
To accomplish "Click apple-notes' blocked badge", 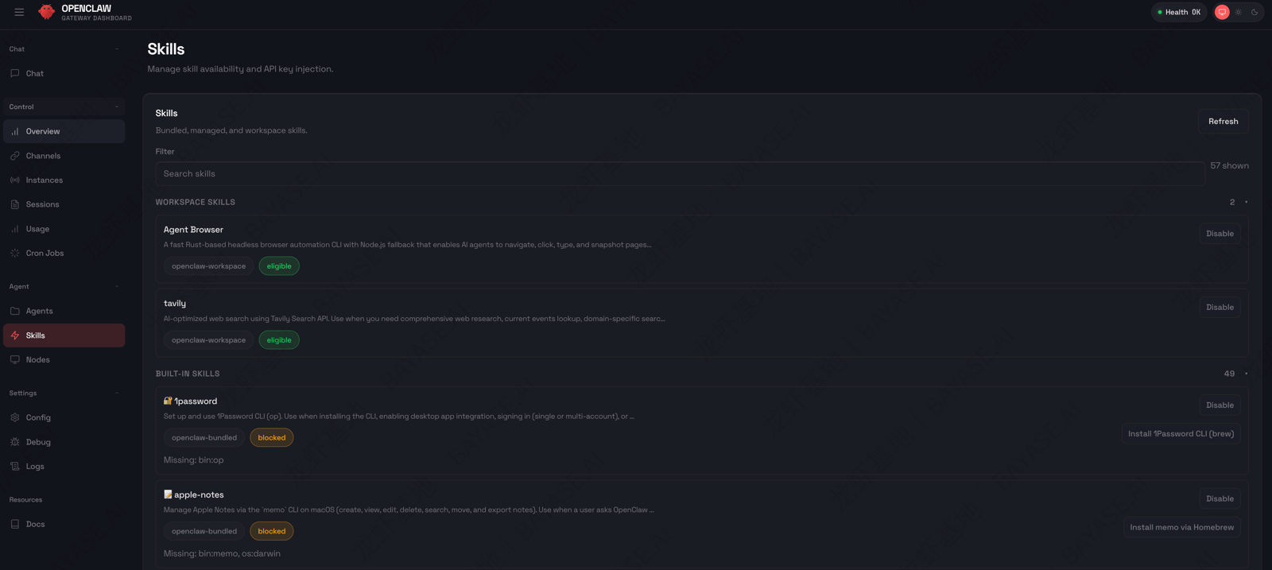I will 272,531.
